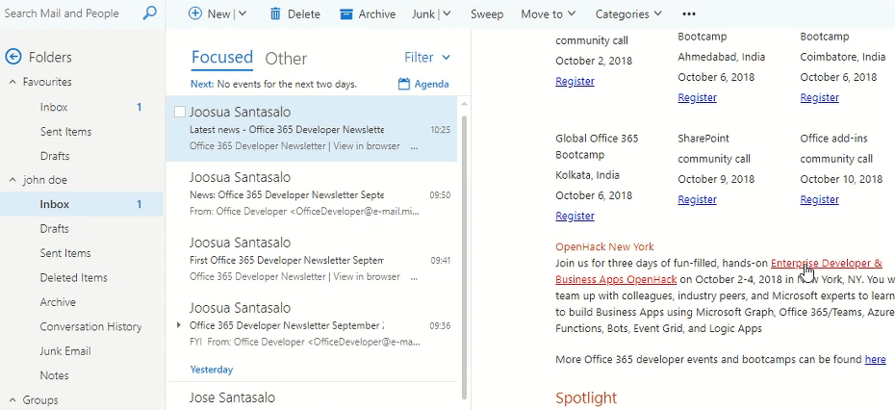895x410 pixels.
Task: Open the Junk dropdown arrow
Action: coord(447,13)
